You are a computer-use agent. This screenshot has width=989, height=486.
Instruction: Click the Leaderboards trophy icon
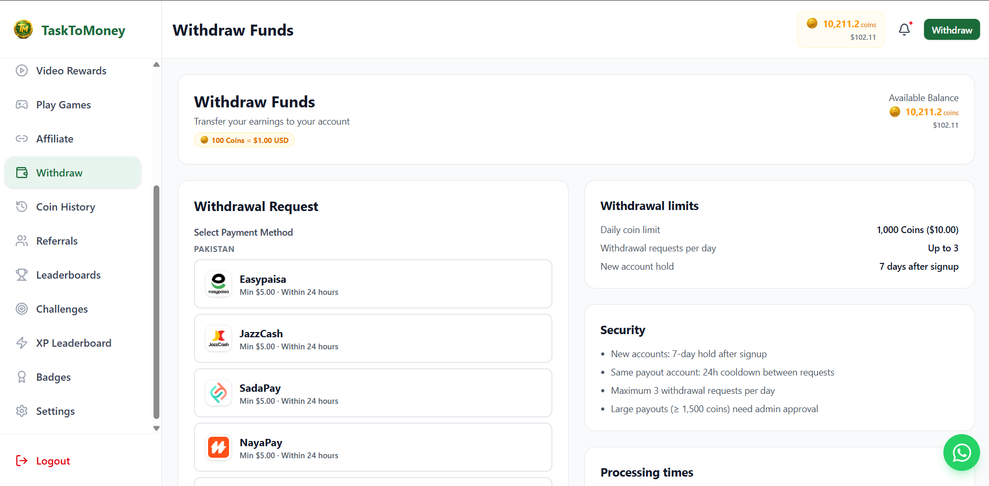click(21, 275)
